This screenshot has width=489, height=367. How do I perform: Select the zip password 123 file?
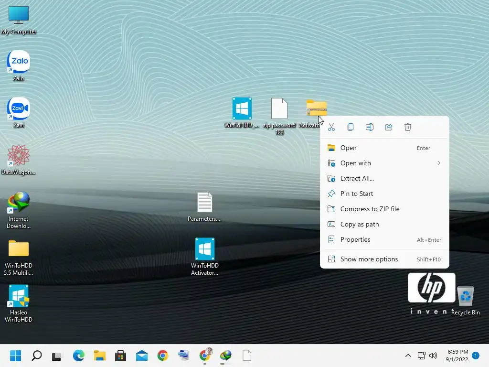pos(279,116)
